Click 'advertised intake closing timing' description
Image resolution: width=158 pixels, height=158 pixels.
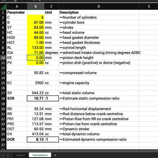(x=99, y=53)
